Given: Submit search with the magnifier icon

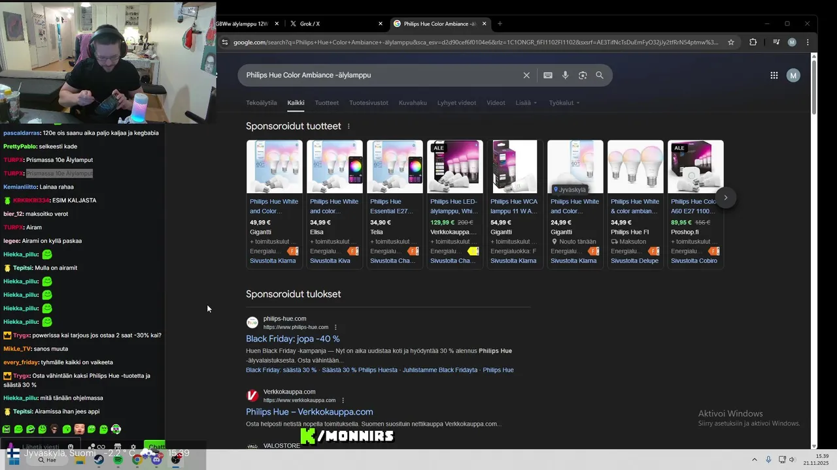Looking at the screenshot, I should click(600, 75).
